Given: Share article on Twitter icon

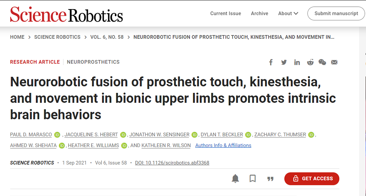Looking at the screenshot, I should pyautogui.click(x=284, y=62).
